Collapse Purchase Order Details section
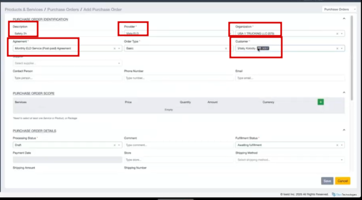This screenshot has height=200, width=362. 344,130
